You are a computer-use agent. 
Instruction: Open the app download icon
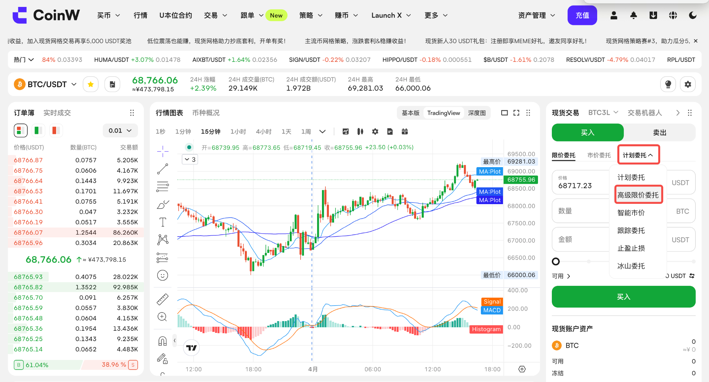point(653,15)
